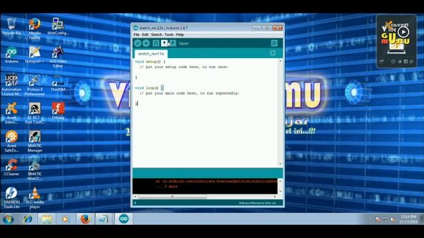Select the Avast SafeZone desktop icon

point(11,141)
